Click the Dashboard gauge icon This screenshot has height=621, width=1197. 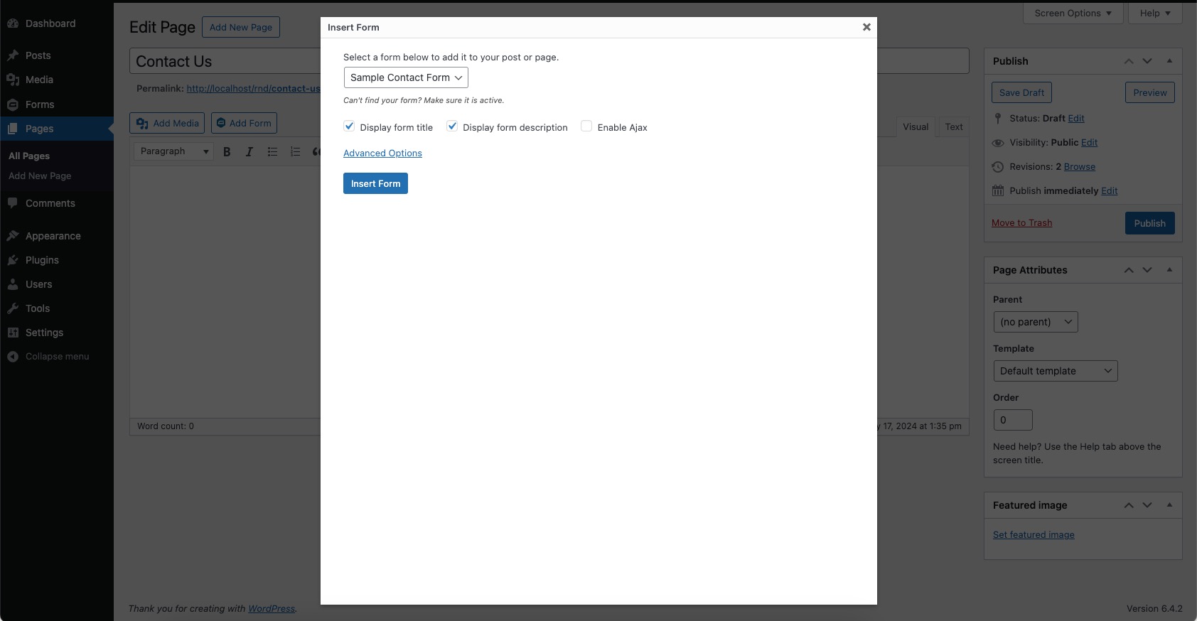pyautogui.click(x=13, y=23)
